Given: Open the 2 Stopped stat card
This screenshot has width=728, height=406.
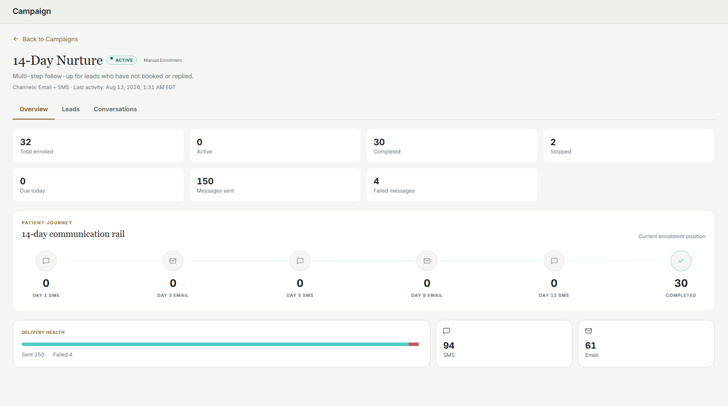Looking at the screenshot, I should tap(629, 146).
